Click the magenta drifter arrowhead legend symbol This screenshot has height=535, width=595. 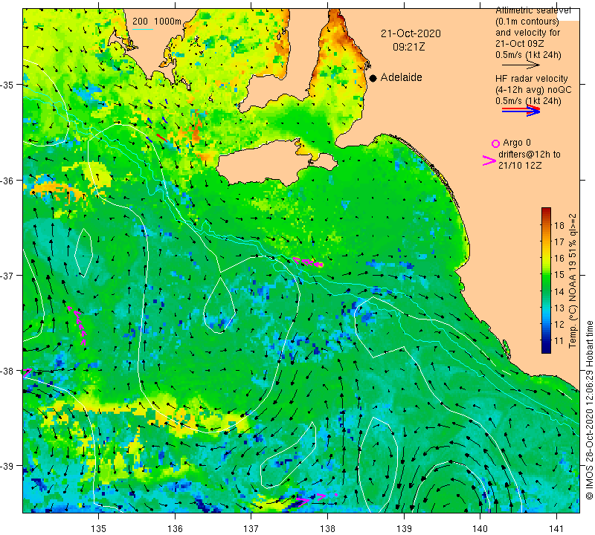[489, 160]
